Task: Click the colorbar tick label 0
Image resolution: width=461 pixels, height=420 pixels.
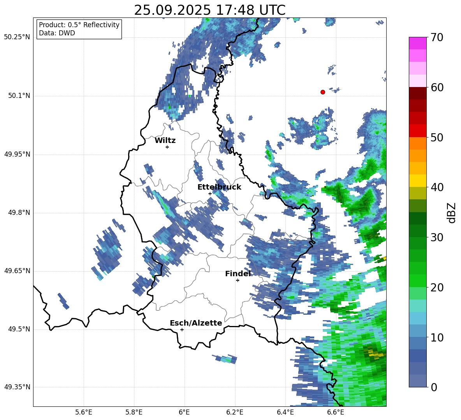Action: click(434, 387)
